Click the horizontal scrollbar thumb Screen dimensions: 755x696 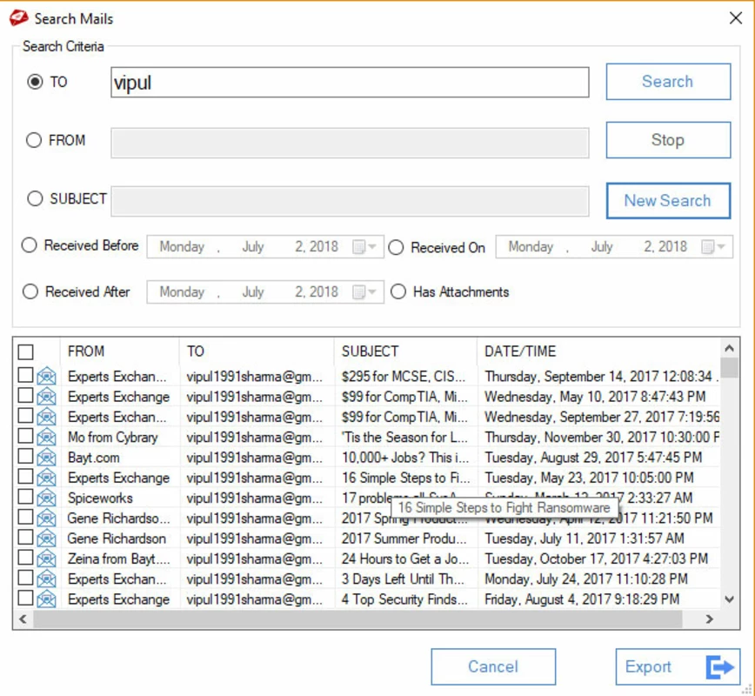pyautogui.click(x=357, y=619)
